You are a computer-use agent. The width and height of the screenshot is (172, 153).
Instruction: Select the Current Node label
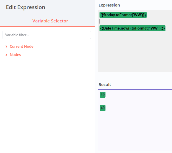tap(22, 47)
